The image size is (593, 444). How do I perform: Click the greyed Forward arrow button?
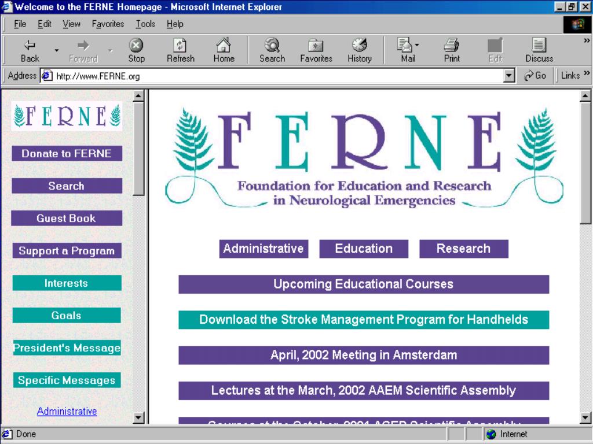pyautogui.click(x=83, y=51)
